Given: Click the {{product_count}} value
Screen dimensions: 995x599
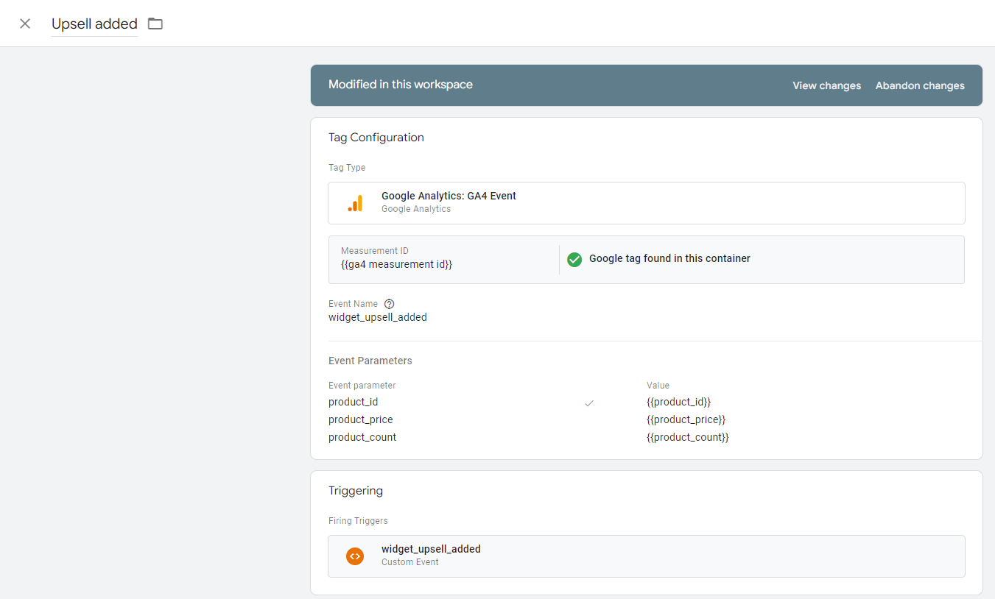Looking at the screenshot, I should (687, 437).
